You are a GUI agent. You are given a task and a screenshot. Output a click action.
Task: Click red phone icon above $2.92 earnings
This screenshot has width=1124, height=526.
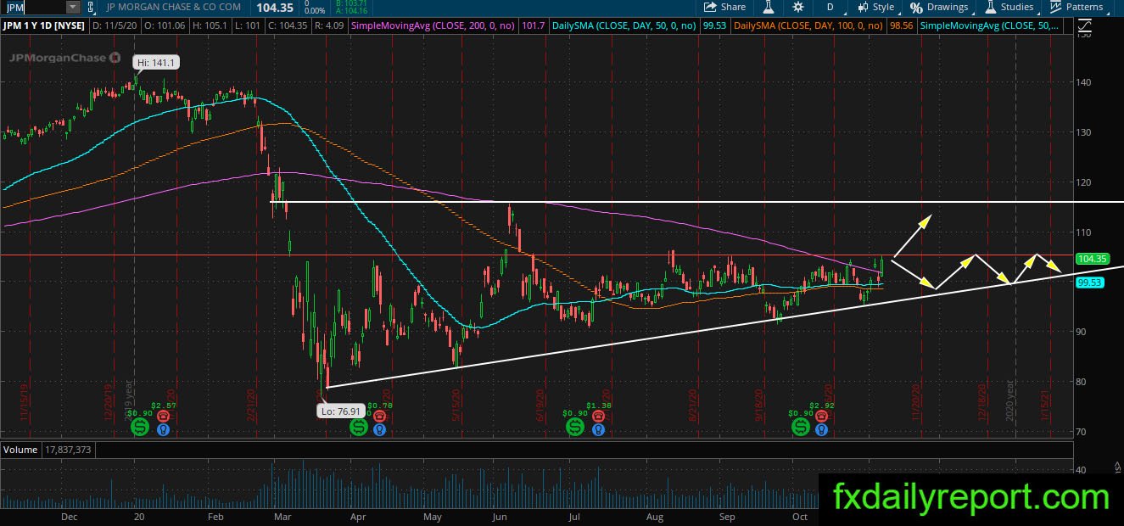821,417
